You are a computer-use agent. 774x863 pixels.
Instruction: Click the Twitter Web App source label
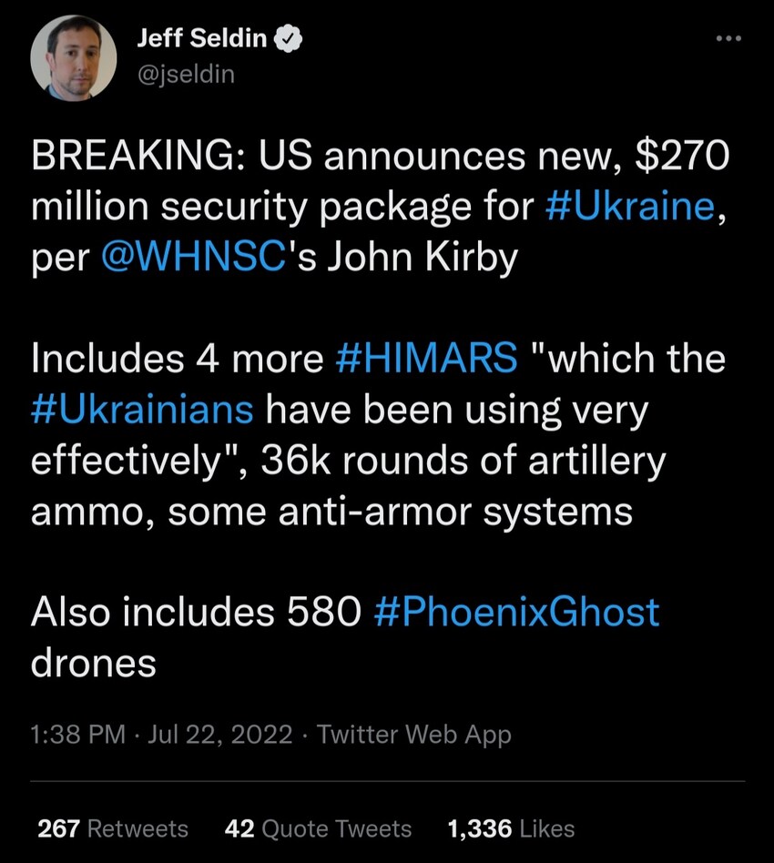[415, 734]
